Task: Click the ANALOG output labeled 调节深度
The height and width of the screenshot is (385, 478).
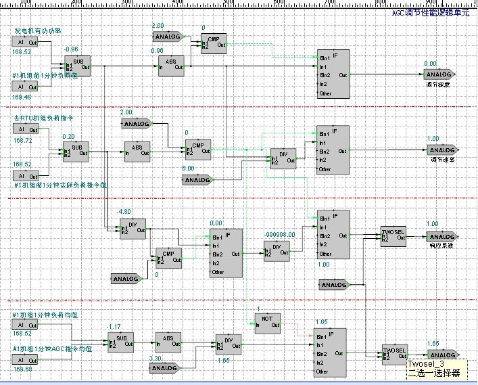Action: click(x=440, y=74)
